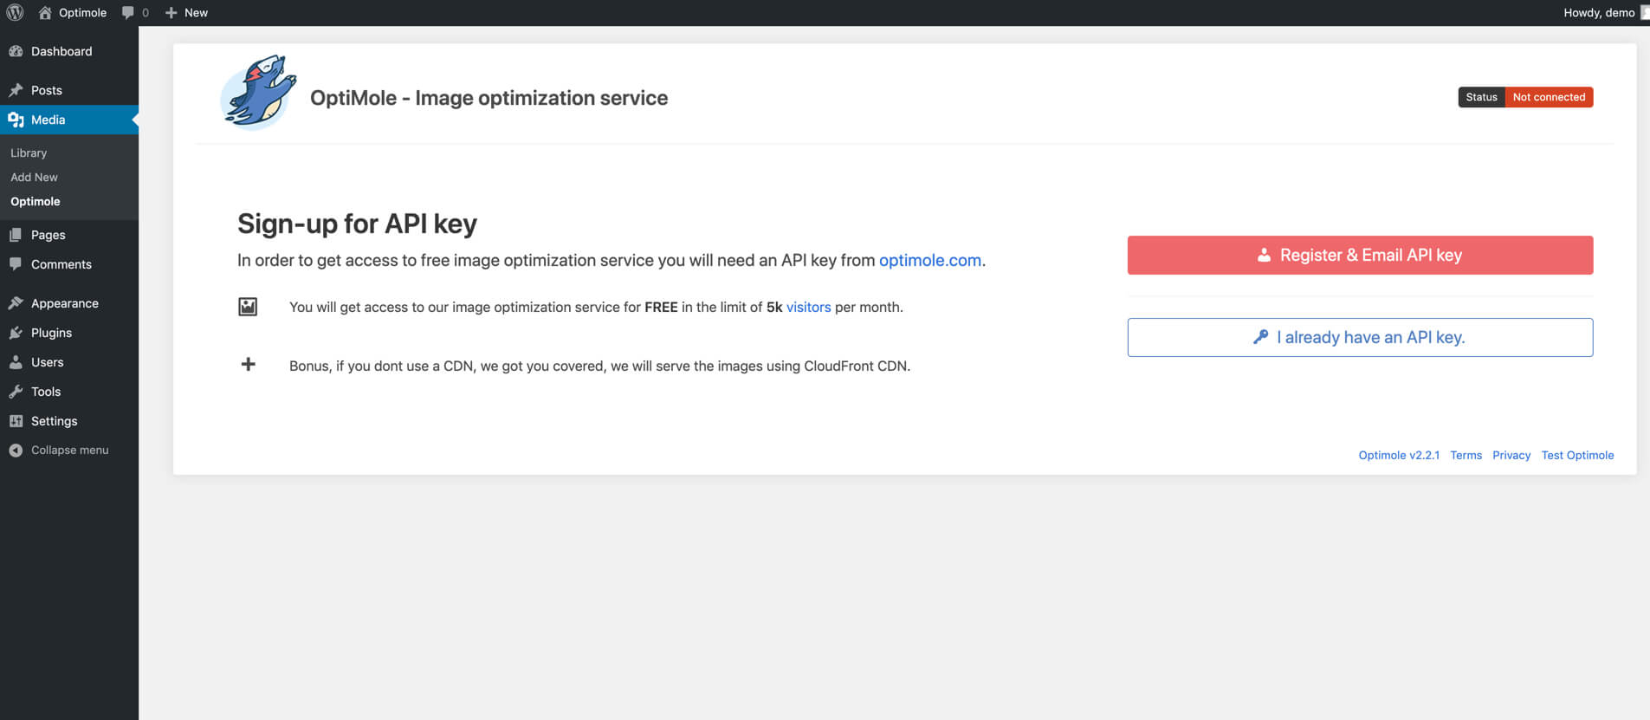This screenshot has height=720, width=1650.
Task: Click the user icon on the Register button
Action: tap(1265, 255)
